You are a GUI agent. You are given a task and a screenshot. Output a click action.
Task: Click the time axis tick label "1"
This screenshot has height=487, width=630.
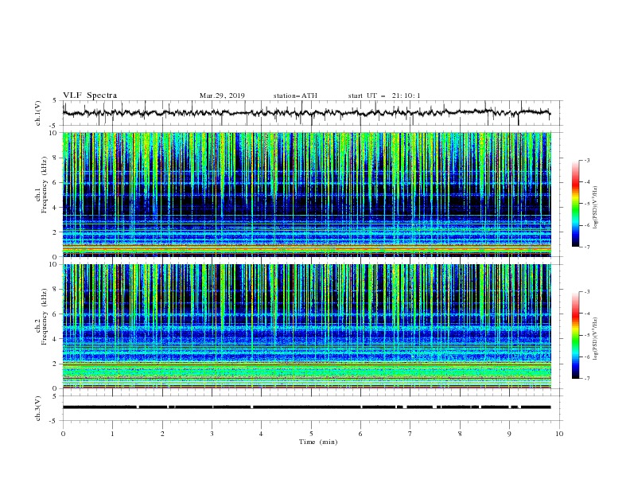click(x=112, y=434)
